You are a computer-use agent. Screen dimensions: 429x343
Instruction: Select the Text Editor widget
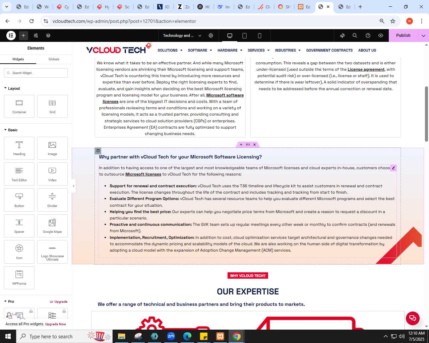pos(19,174)
